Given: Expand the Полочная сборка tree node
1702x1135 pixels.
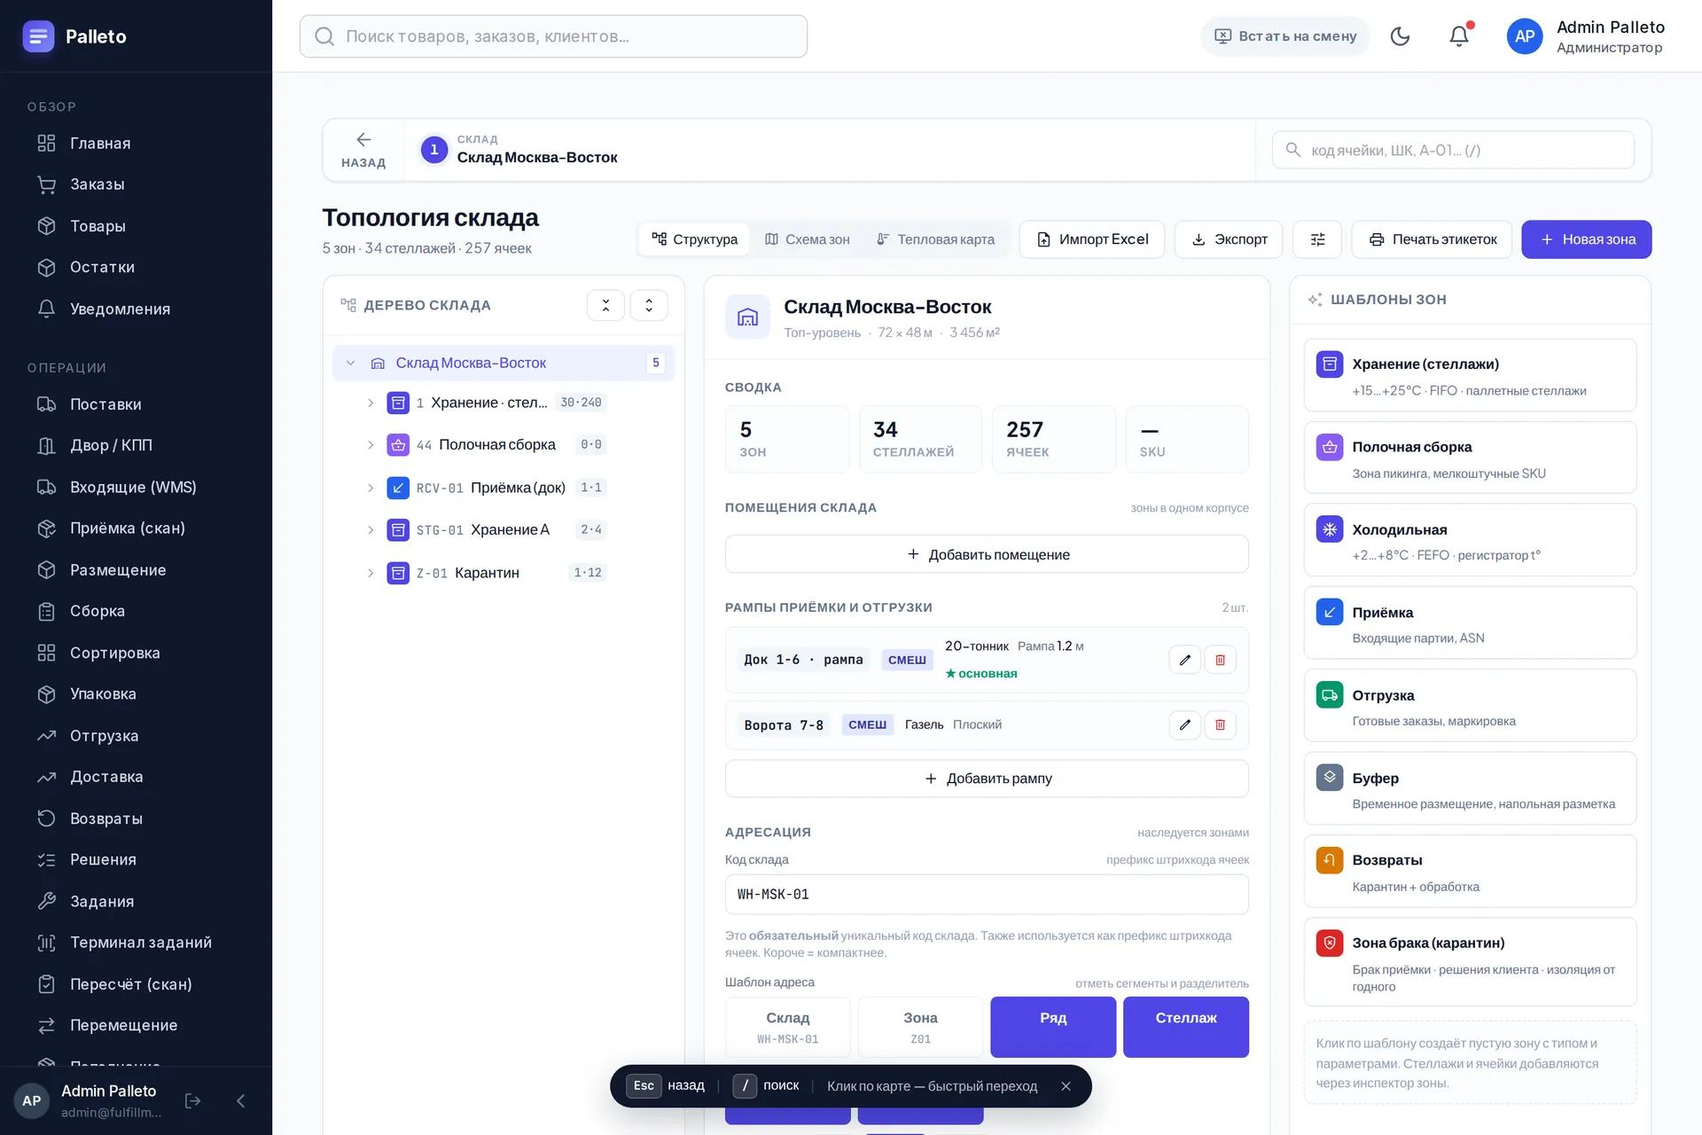Looking at the screenshot, I should (x=371, y=445).
